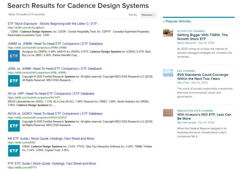Click ETF icon beside AVUS vs. QGRO result
The width and height of the screenshot is (240, 169).
pyautogui.click(x=14, y=126)
